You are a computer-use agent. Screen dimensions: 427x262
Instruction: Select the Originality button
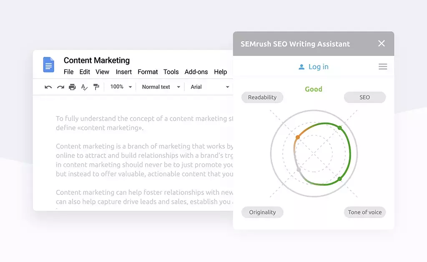click(262, 212)
